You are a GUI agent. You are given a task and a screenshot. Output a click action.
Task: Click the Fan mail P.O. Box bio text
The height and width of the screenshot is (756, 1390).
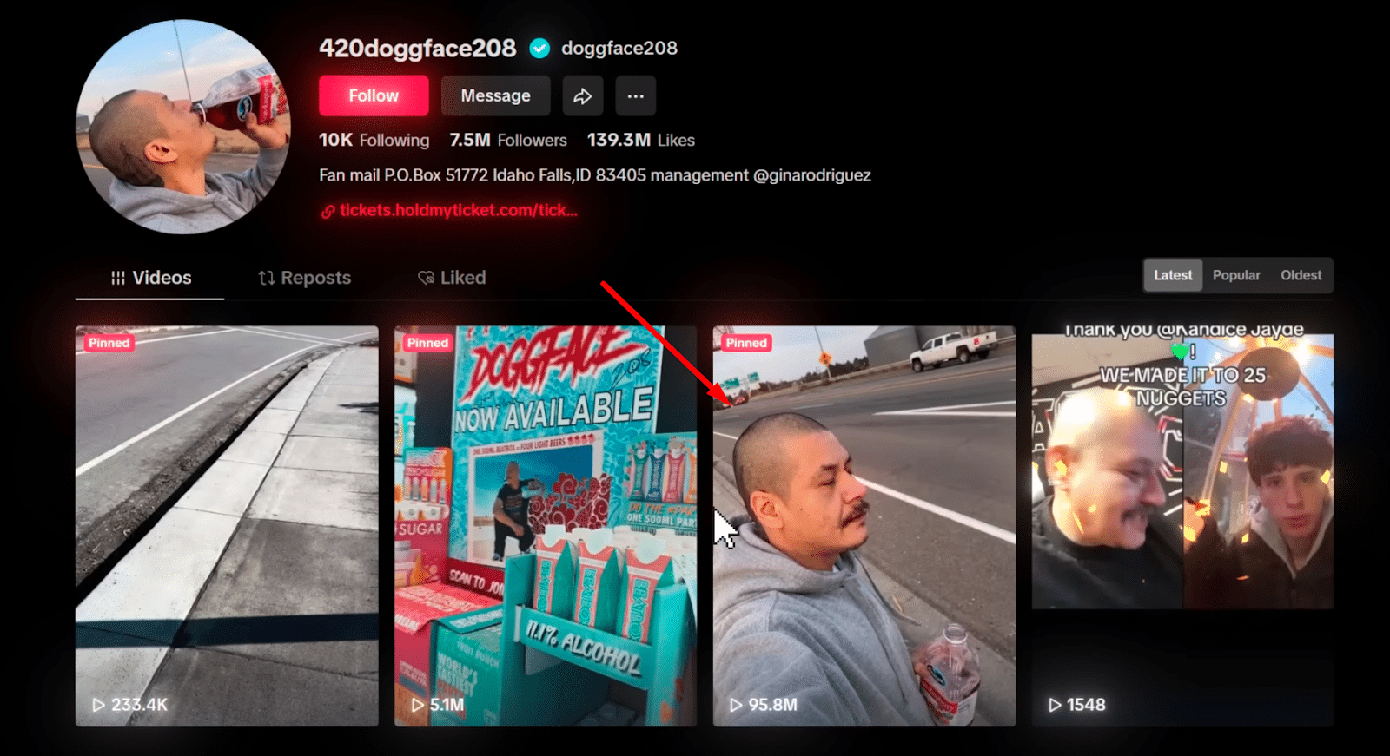[x=594, y=175]
